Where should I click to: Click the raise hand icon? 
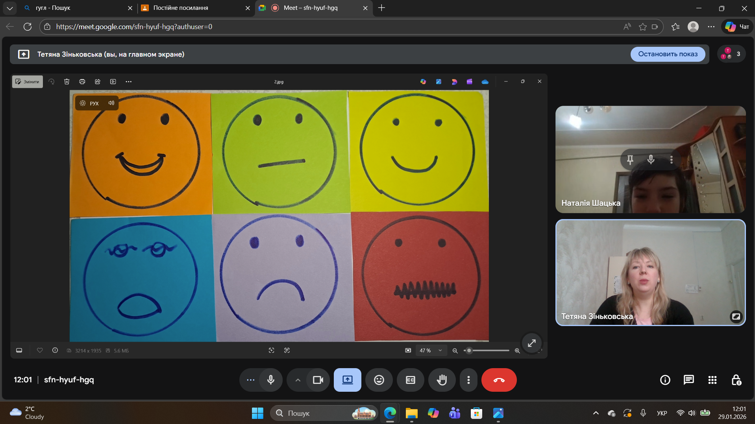coord(442,380)
